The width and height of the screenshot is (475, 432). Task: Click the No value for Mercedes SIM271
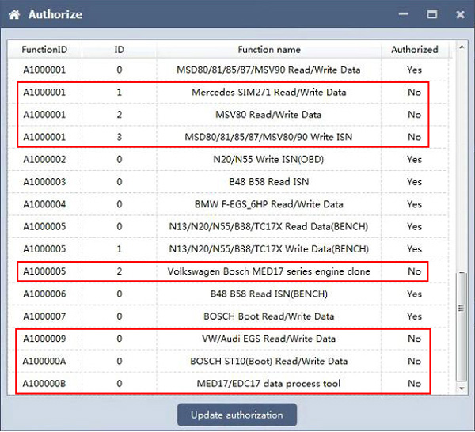(x=414, y=93)
